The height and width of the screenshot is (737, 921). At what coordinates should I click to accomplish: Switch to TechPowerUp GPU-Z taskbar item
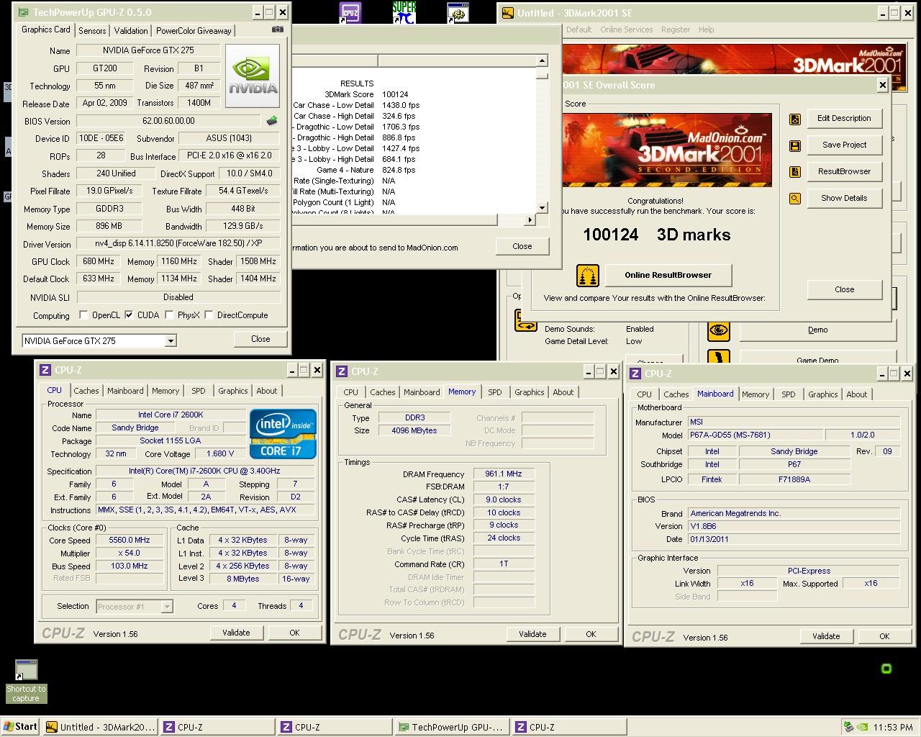(451, 727)
